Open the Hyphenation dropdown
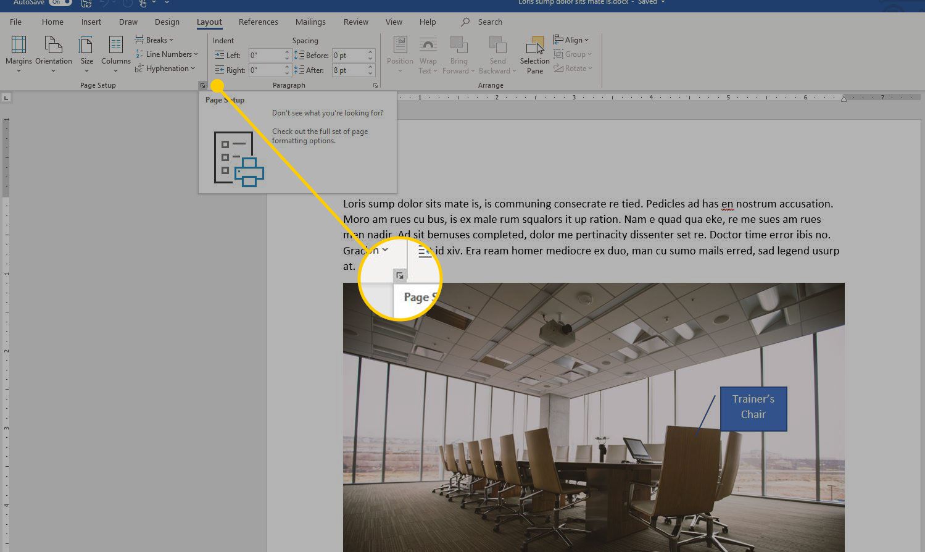Image resolution: width=925 pixels, height=552 pixels. pyautogui.click(x=165, y=69)
